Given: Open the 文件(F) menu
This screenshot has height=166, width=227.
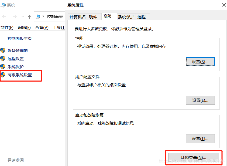Looking at the screenshot, I should coord(7,28).
